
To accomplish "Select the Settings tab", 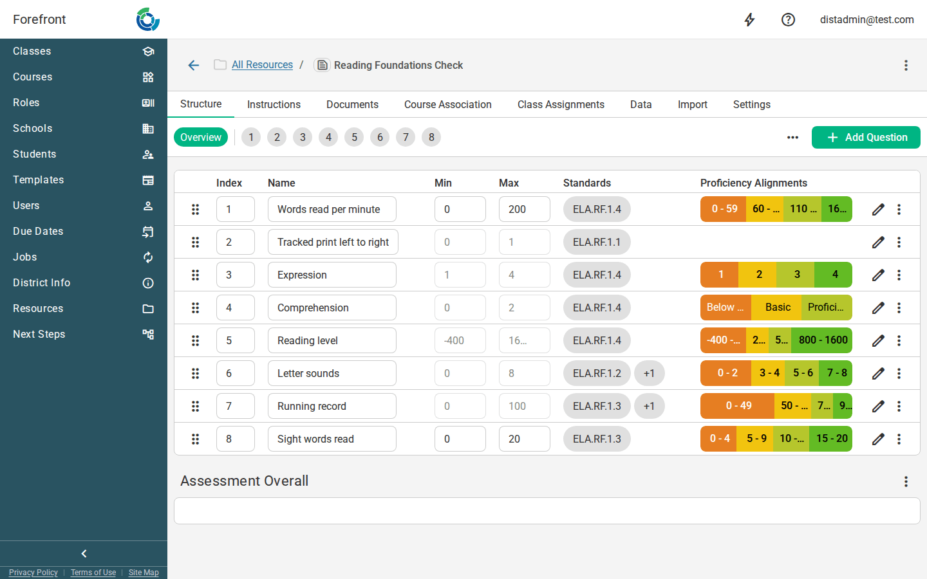I will (x=752, y=104).
